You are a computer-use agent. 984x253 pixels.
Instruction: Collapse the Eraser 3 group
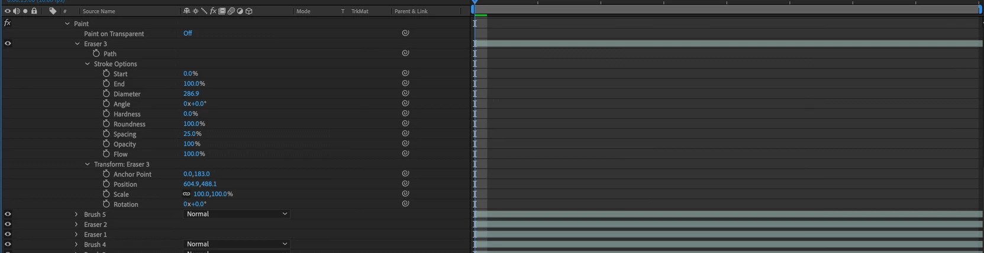tap(77, 44)
